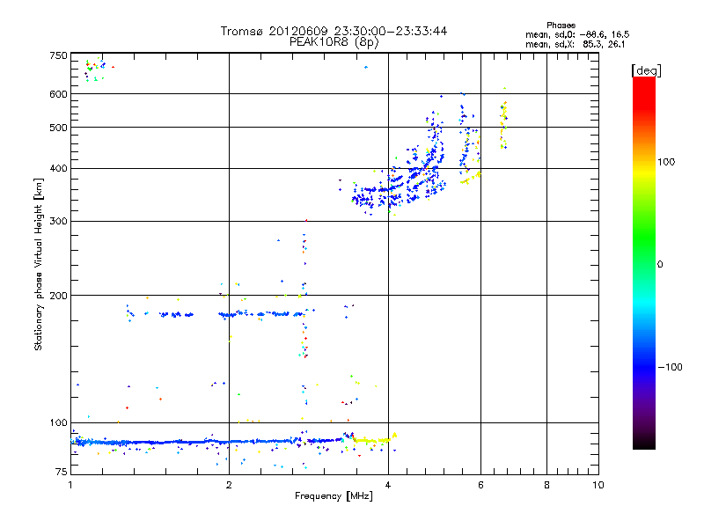
Task: Click the x-axis tick label '10'
Action: (x=598, y=485)
